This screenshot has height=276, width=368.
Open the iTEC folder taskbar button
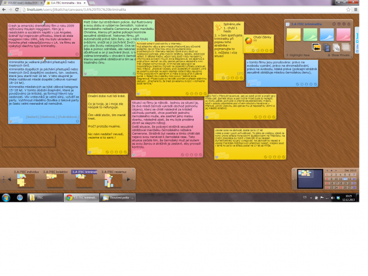click(x=45, y=198)
